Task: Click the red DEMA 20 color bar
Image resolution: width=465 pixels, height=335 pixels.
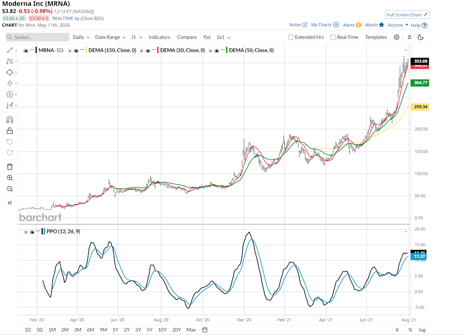Action: point(158,50)
